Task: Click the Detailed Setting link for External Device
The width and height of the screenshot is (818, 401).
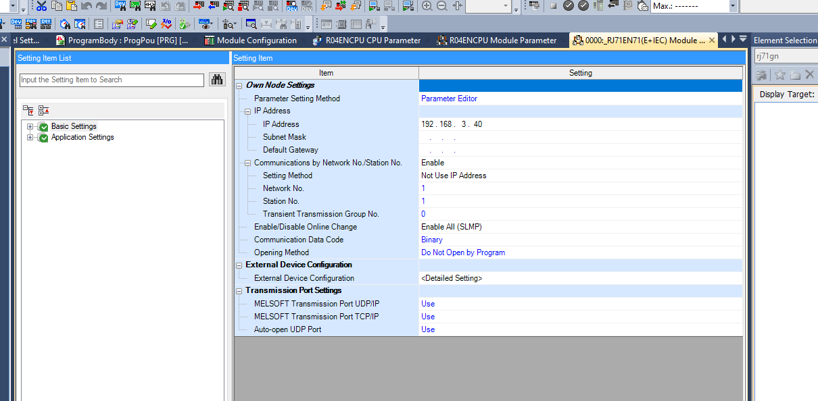Action: point(452,278)
